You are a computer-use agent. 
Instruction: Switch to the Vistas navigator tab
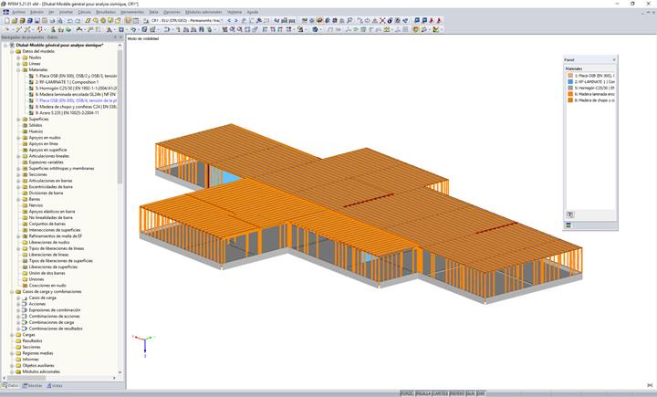55,386
